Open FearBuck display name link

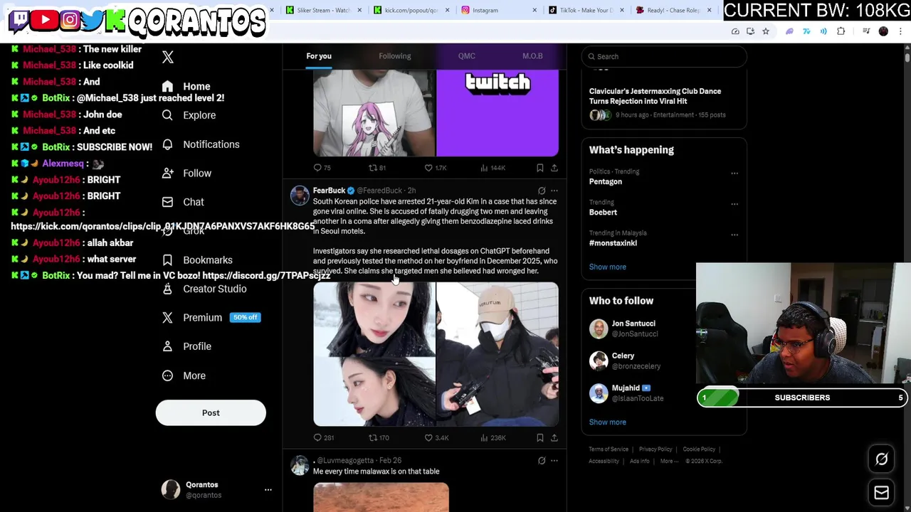coord(329,191)
